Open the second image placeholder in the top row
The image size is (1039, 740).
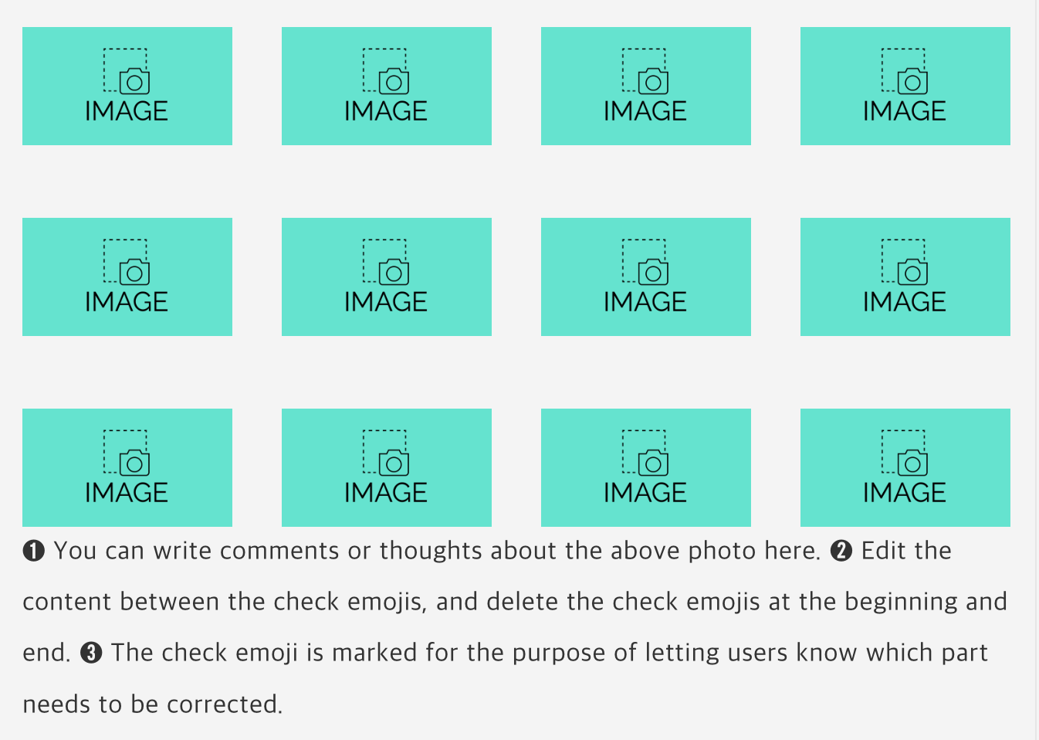(387, 86)
